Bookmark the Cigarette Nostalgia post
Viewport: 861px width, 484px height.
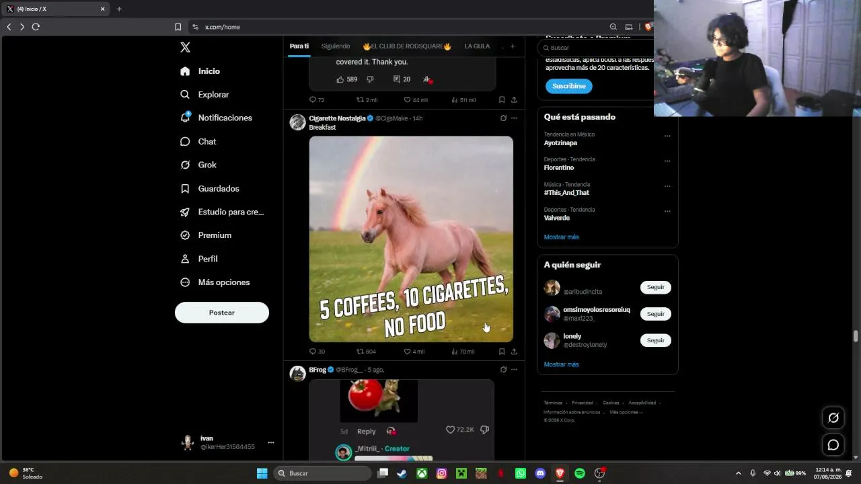tap(502, 352)
